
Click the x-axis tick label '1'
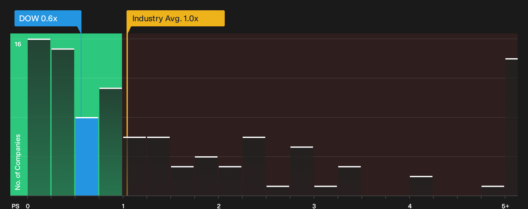[123, 206]
